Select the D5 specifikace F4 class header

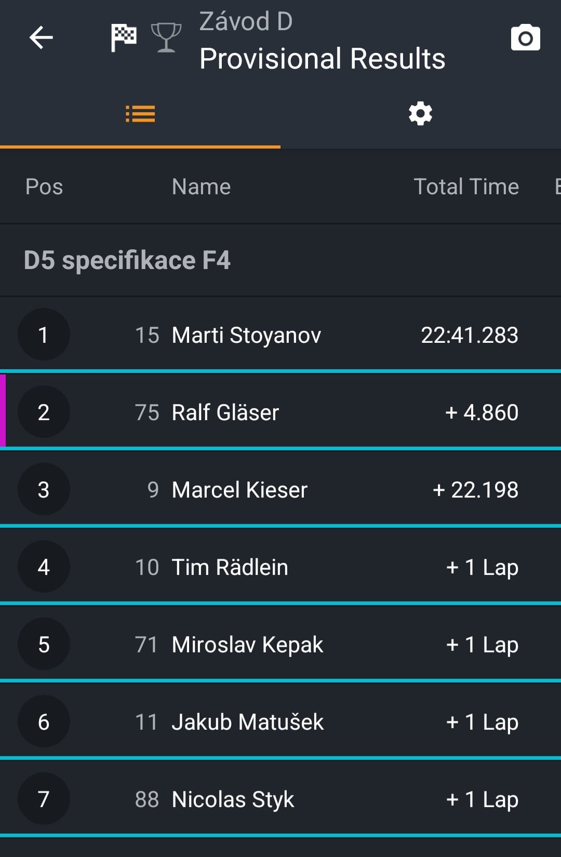click(127, 260)
